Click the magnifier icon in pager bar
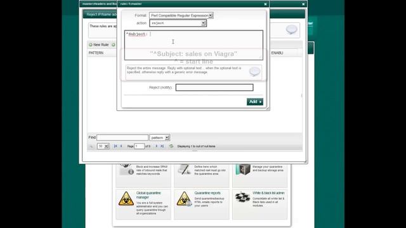The height and width of the screenshot is (228, 406). pyautogui.click(x=91, y=146)
